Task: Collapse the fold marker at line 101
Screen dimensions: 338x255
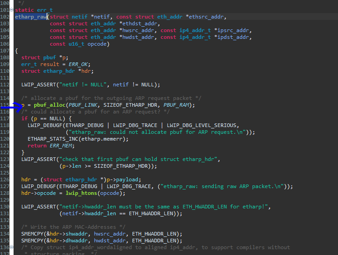Action: point(11,9)
